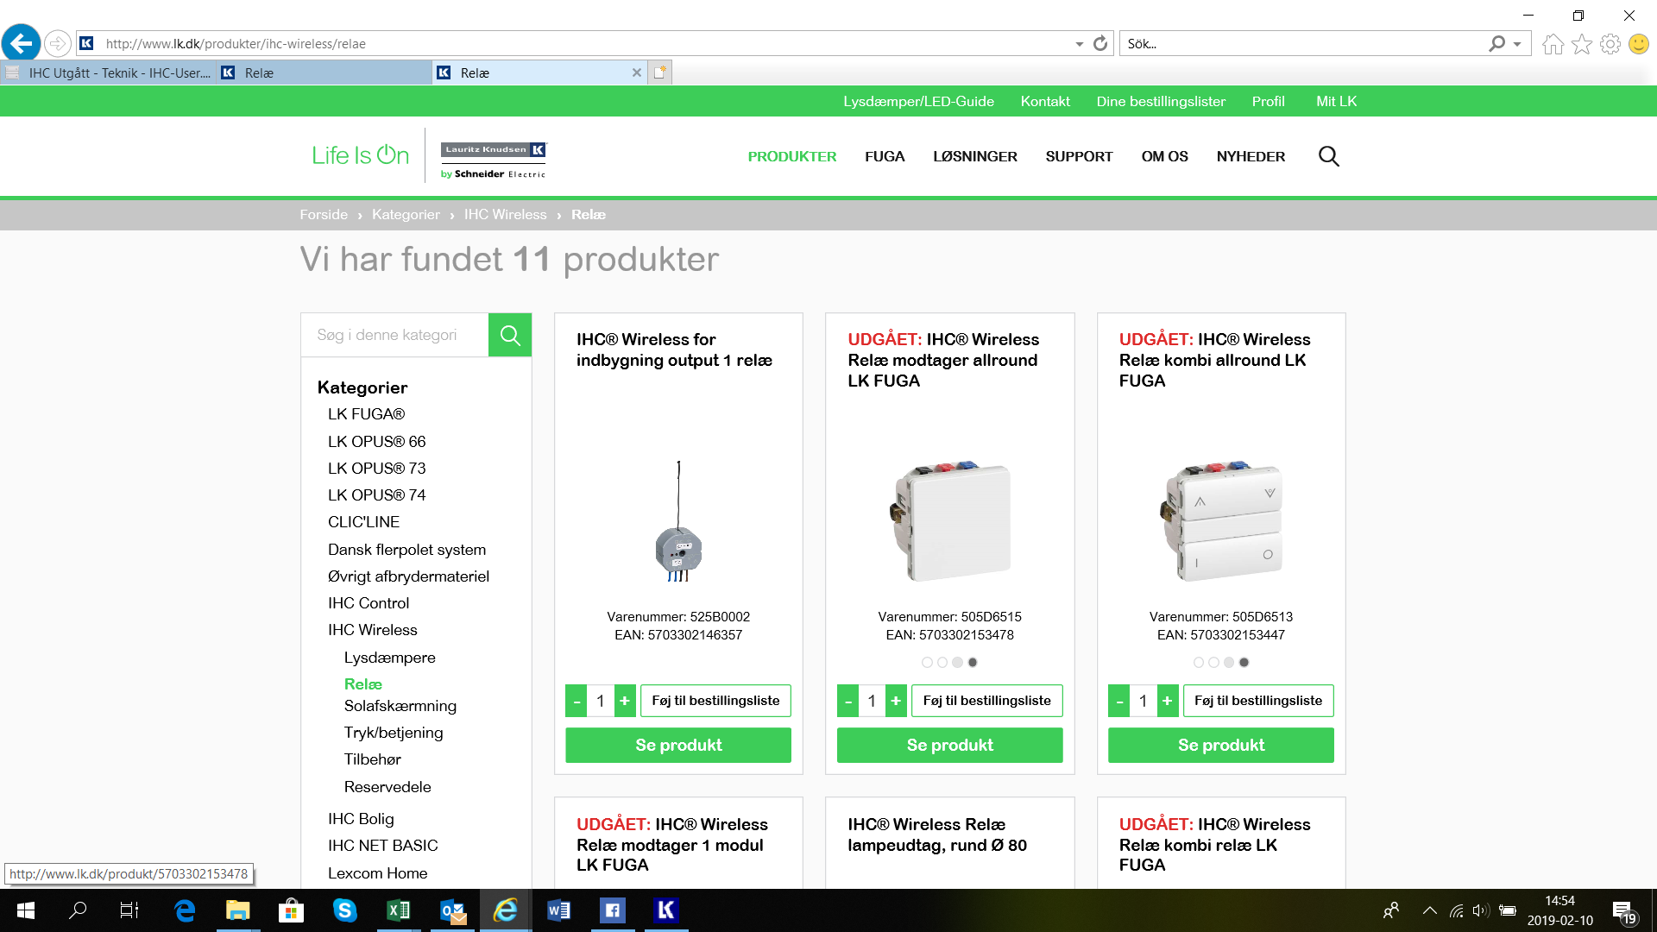
Task: Open the browser home icon
Action: tap(1553, 44)
